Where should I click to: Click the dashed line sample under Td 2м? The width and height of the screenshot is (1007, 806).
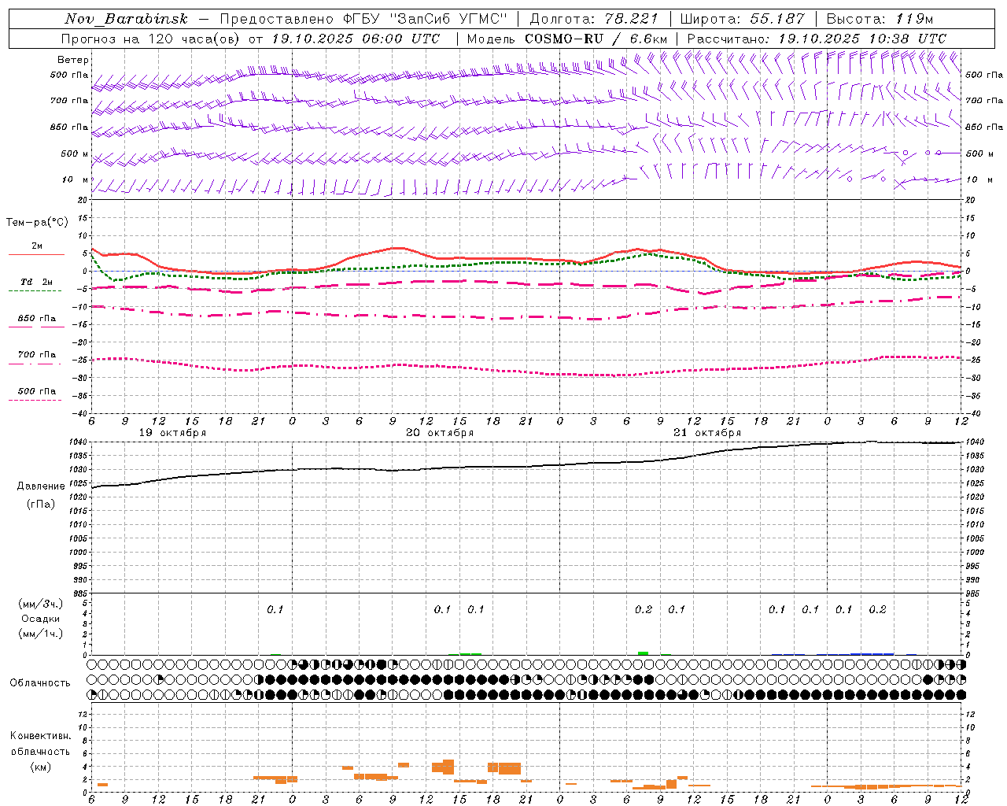(x=35, y=291)
